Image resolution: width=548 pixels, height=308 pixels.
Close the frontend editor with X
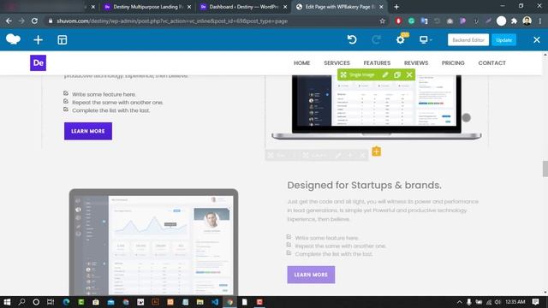pos(537,40)
